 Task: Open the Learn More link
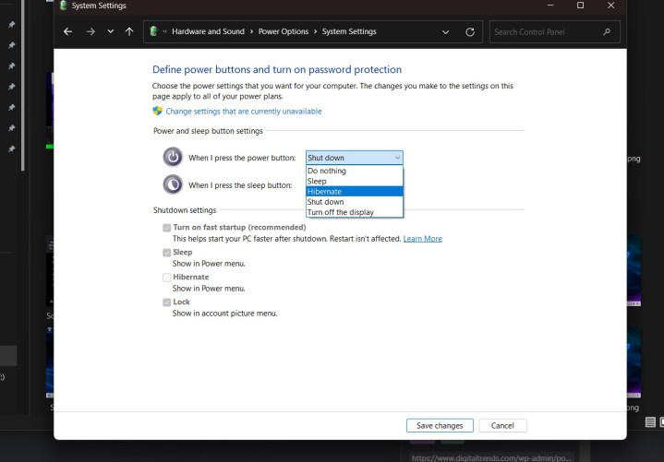pyautogui.click(x=422, y=239)
